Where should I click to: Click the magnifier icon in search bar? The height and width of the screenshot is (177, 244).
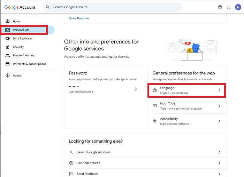[48, 7]
